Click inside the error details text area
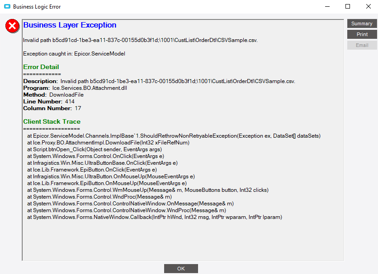The width and height of the screenshot is (378, 274). [x=181, y=239]
